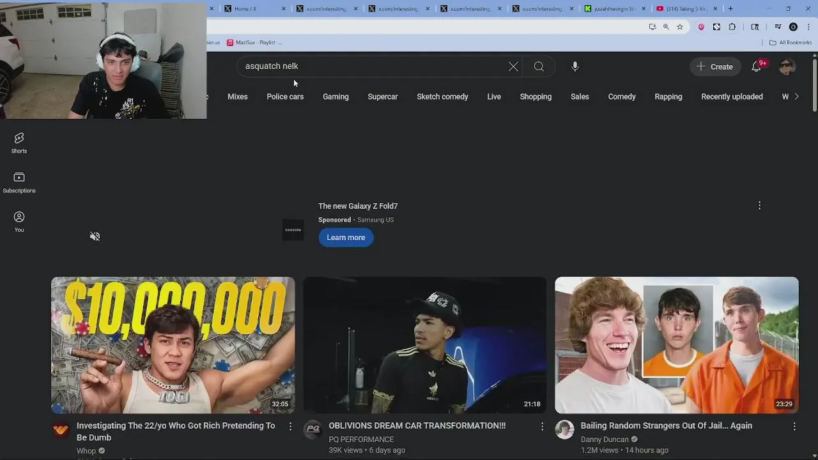Open Shorts in the sidebar
This screenshot has width=818, height=460.
tap(19, 143)
